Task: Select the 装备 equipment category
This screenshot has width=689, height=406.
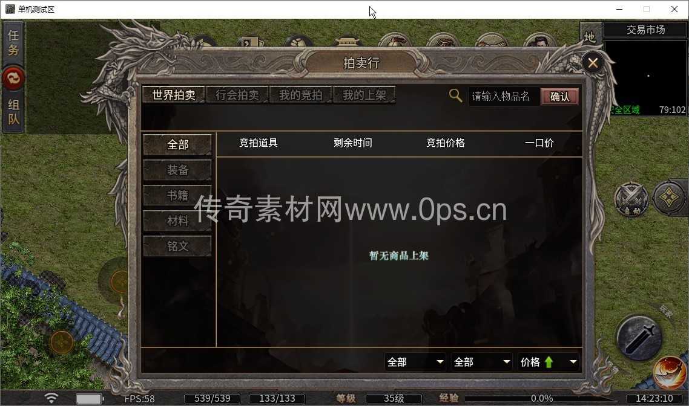Action: (x=177, y=170)
